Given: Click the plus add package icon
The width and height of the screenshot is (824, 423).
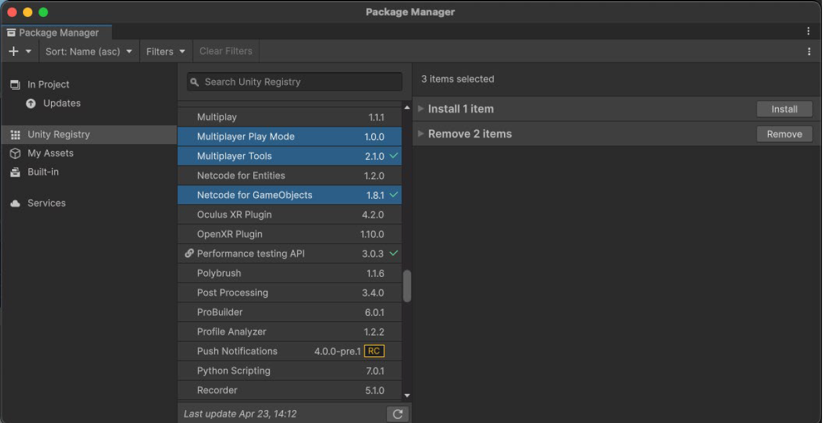Looking at the screenshot, I should 13,51.
